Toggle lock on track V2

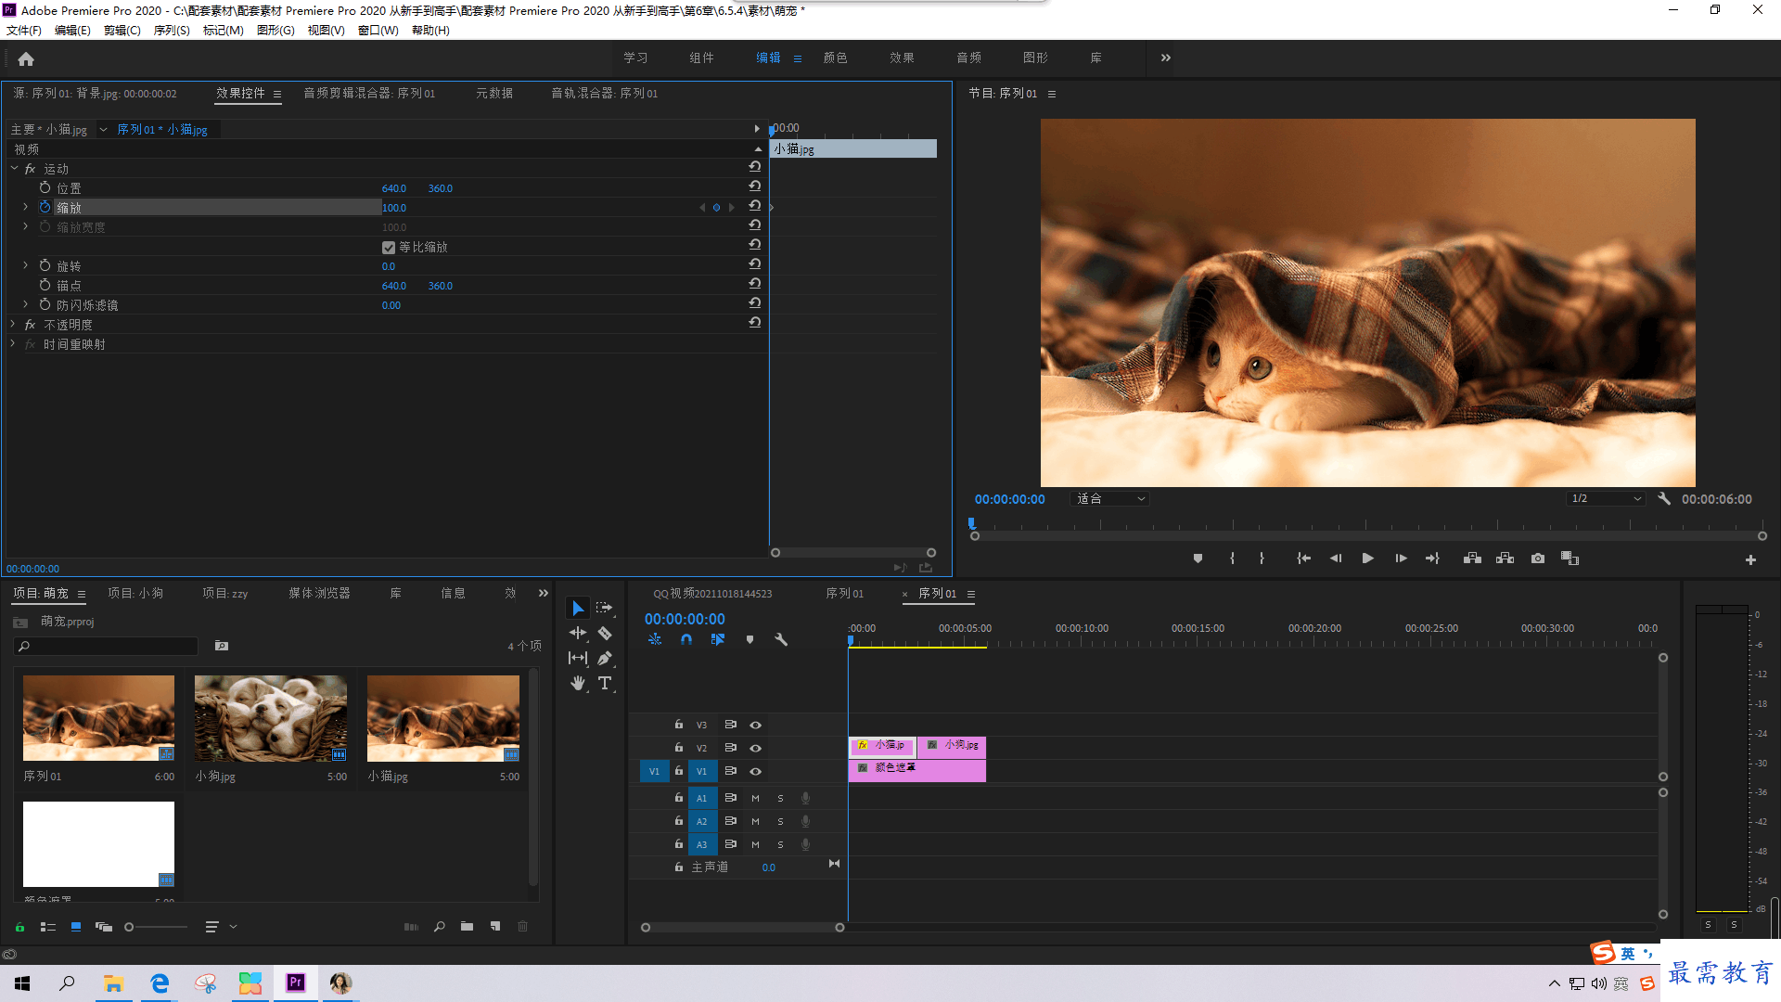pos(678,748)
